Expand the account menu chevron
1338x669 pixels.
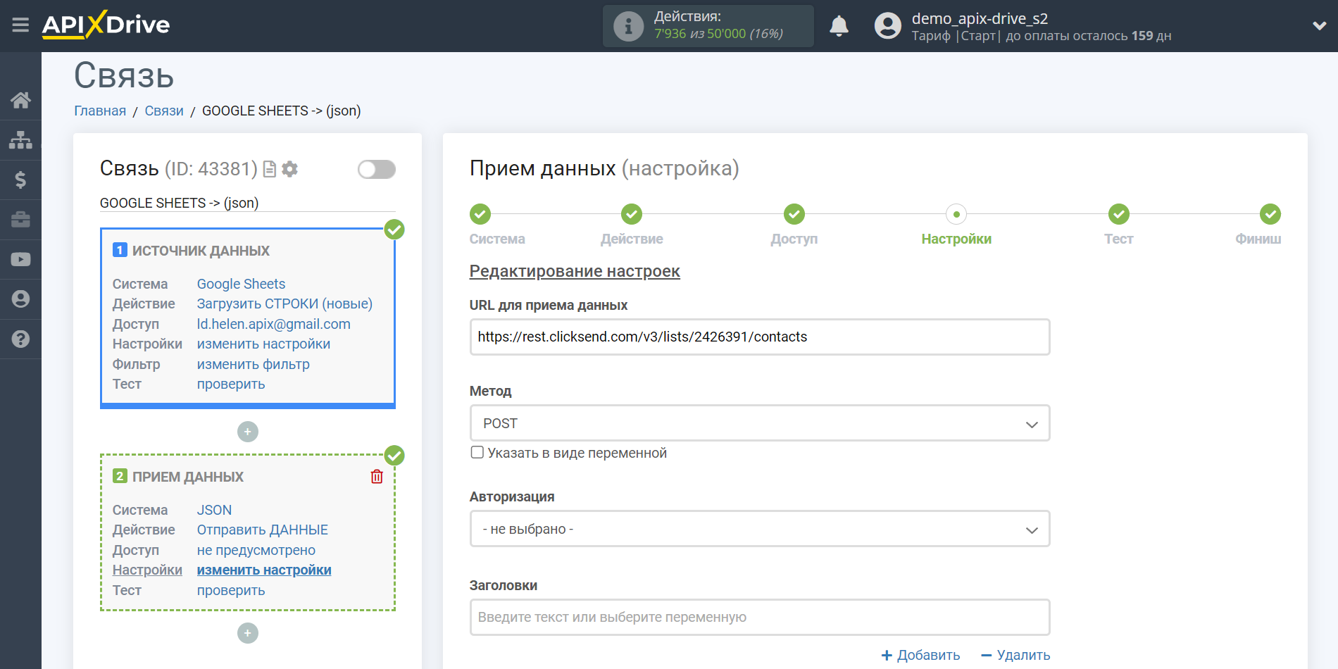[x=1319, y=26]
